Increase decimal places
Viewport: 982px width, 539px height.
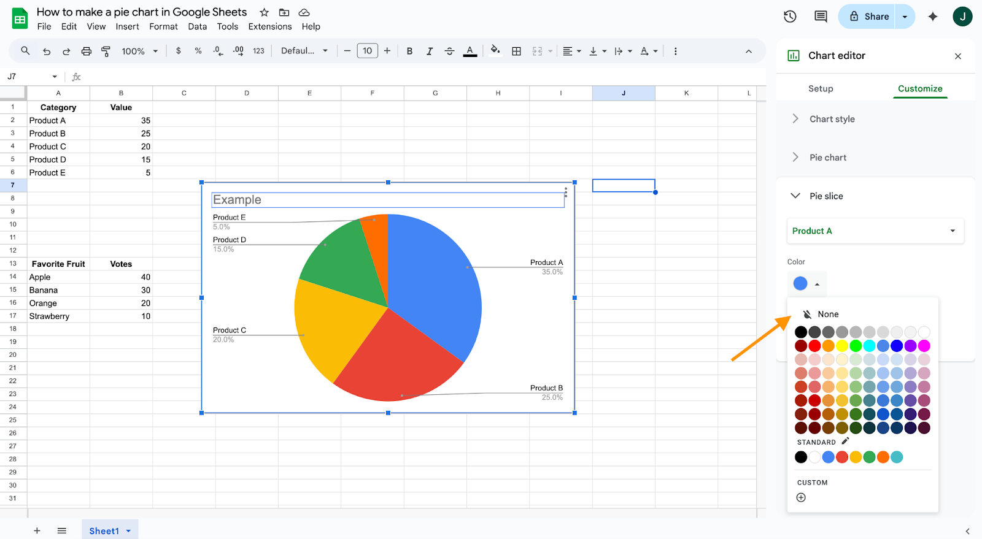point(238,51)
